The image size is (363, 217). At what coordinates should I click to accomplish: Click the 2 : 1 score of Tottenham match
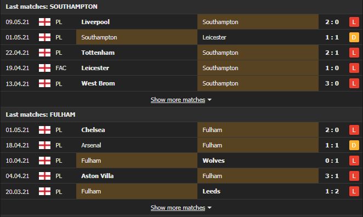click(x=332, y=53)
